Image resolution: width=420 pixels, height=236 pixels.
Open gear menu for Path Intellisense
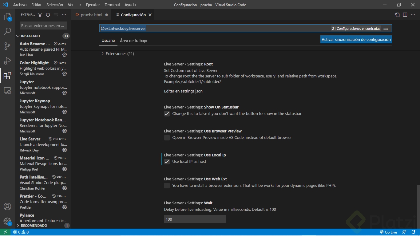pyautogui.click(x=65, y=188)
